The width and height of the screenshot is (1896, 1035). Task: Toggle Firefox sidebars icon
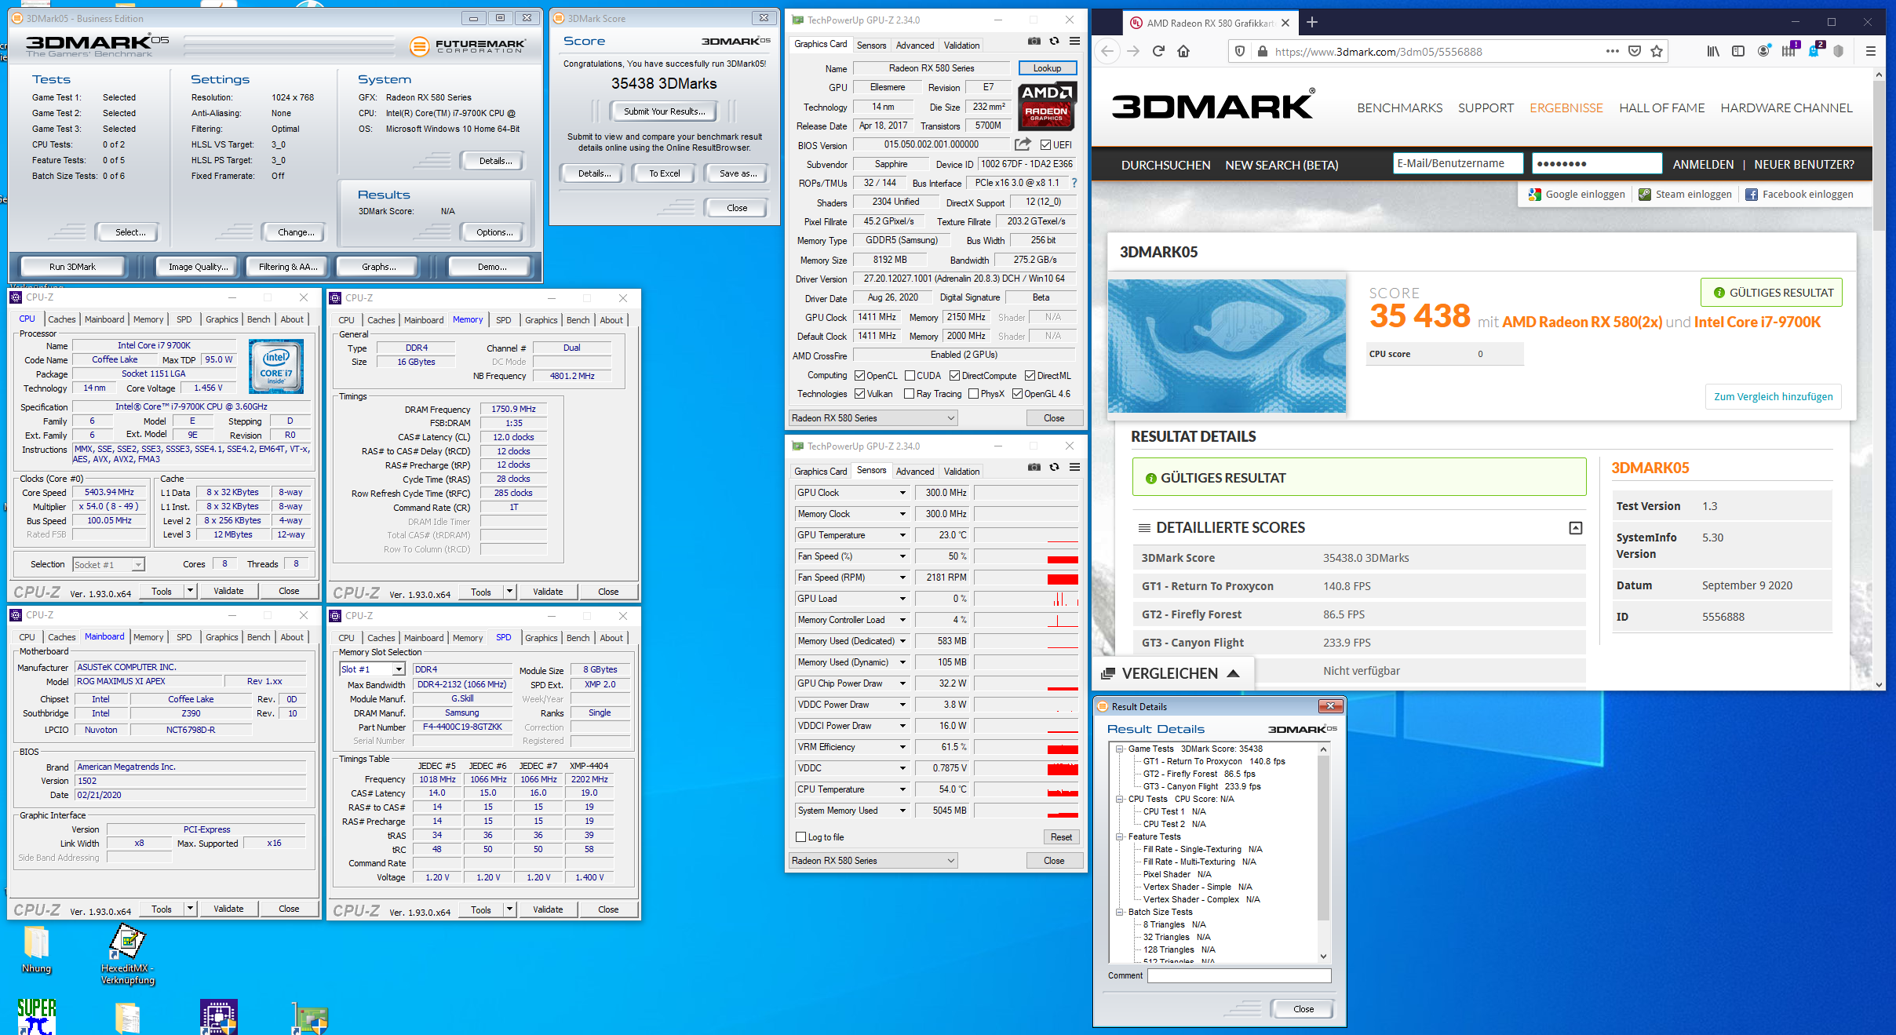(1738, 52)
